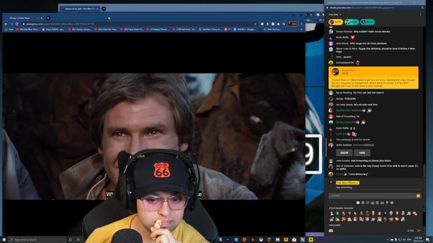433x243 pixels.
Task: Open the yellow Super Chat card message
Action: (x=373, y=78)
